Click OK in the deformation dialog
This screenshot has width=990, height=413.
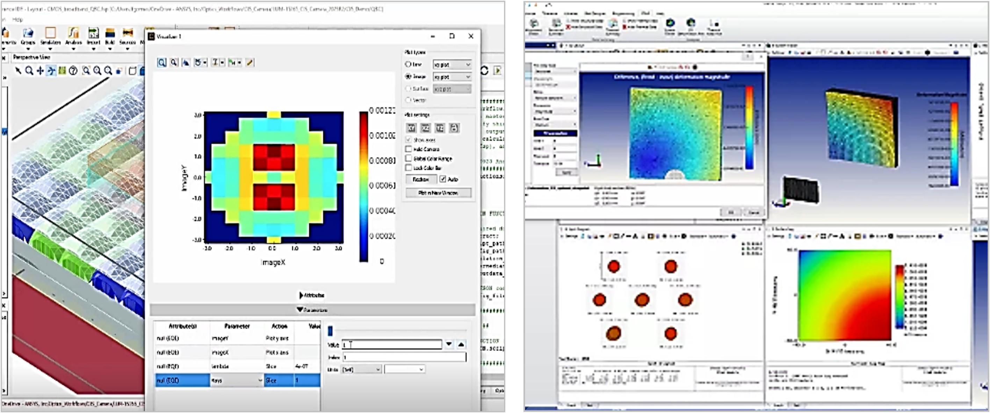(731, 212)
